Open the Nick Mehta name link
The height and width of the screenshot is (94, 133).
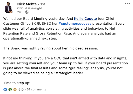click(x=27, y=4)
